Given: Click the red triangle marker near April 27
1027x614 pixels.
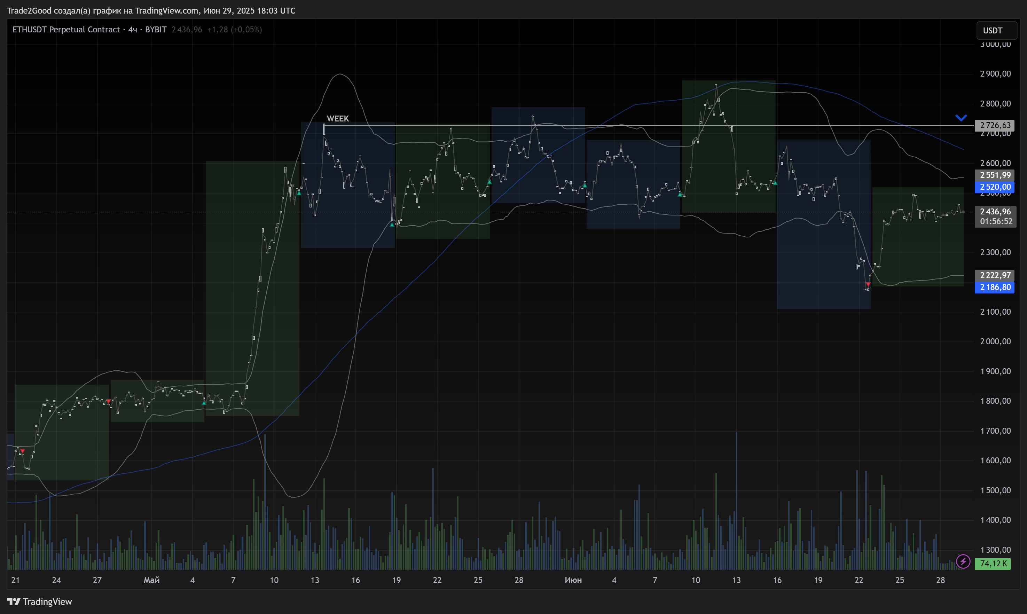Looking at the screenshot, I should pos(108,401).
